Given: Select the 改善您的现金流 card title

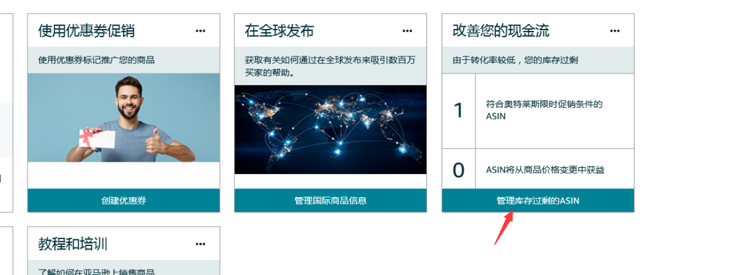Looking at the screenshot, I should [501, 31].
